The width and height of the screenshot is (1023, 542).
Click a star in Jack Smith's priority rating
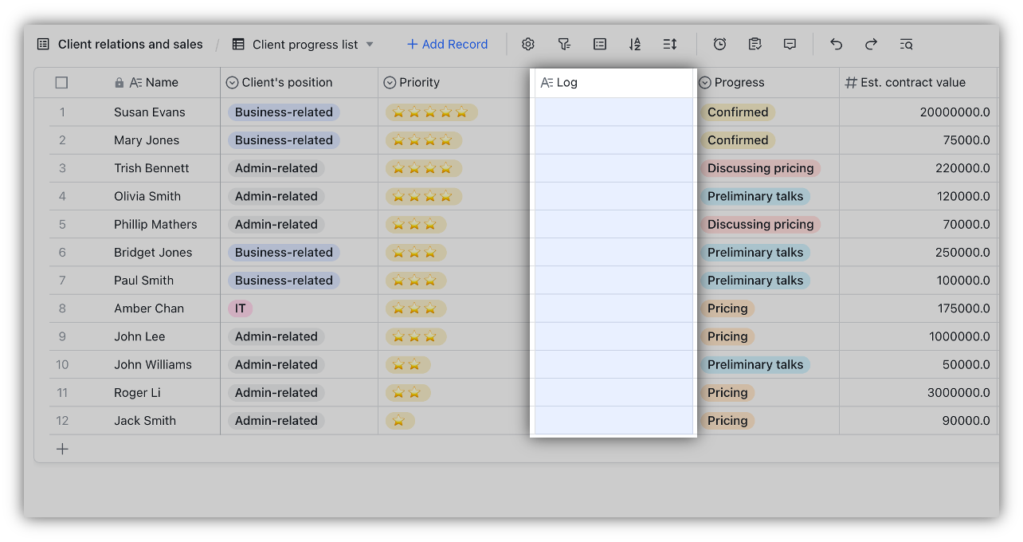pos(398,420)
